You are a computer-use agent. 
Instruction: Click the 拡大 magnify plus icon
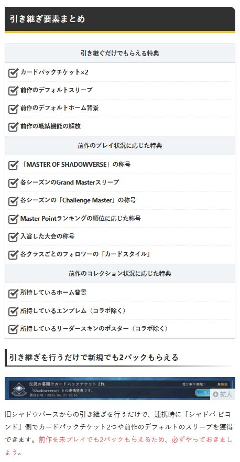[x=215, y=394]
